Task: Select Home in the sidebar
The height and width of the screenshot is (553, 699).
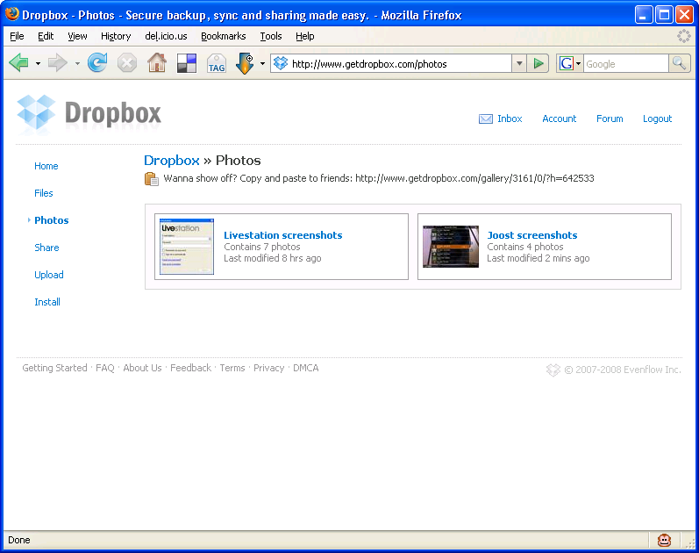Action: pyautogui.click(x=46, y=166)
